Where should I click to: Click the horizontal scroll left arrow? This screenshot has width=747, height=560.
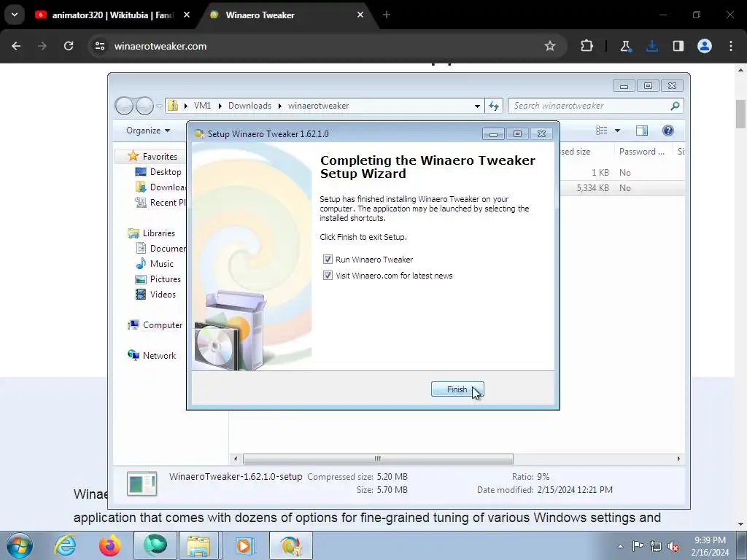(236, 459)
